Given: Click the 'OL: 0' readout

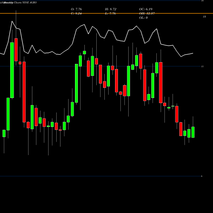Looking at the screenshot, I should pyautogui.click(x=144, y=18).
